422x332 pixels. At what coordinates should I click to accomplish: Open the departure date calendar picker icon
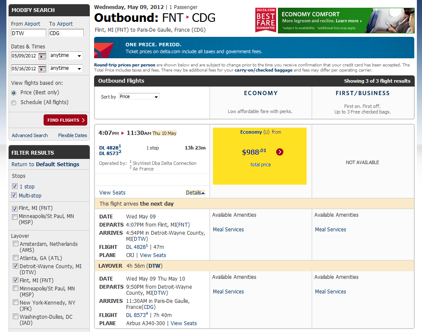tap(42, 56)
